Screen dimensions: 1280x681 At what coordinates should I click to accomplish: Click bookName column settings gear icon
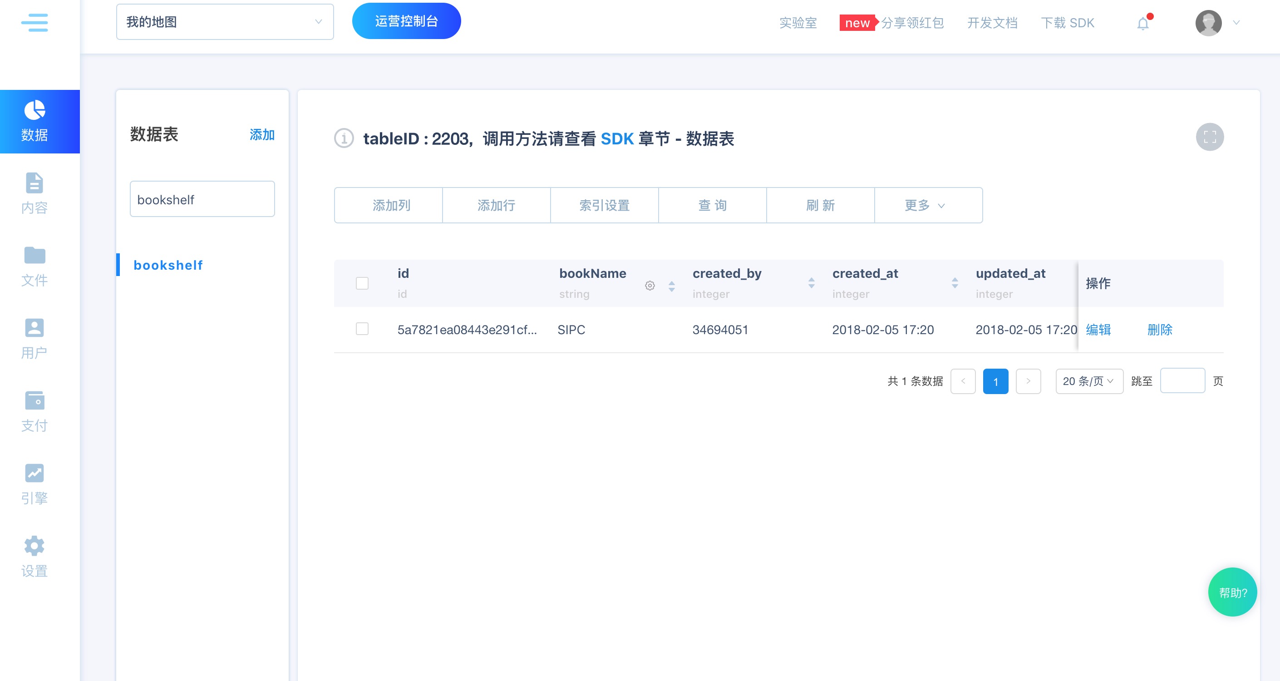650,285
